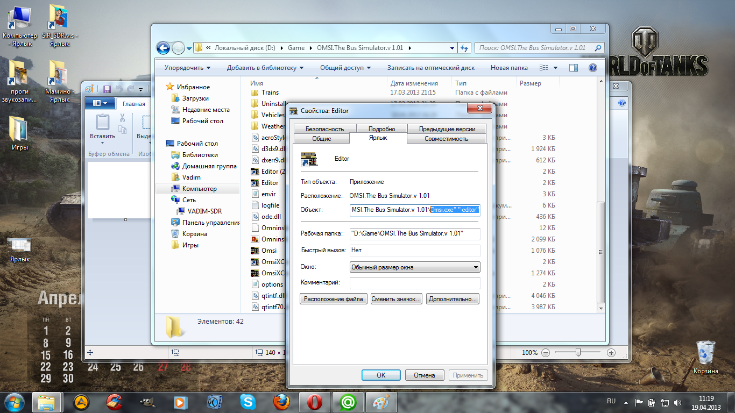Open Opera from the taskbar
This screenshot has height=413, width=735.
click(x=315, y=401)
